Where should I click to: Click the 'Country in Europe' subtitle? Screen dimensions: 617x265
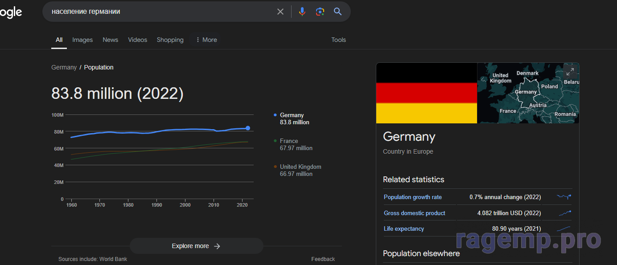[408, 151]
